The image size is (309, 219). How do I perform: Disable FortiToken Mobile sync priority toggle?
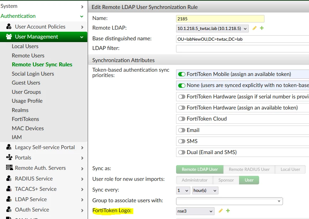181,74
